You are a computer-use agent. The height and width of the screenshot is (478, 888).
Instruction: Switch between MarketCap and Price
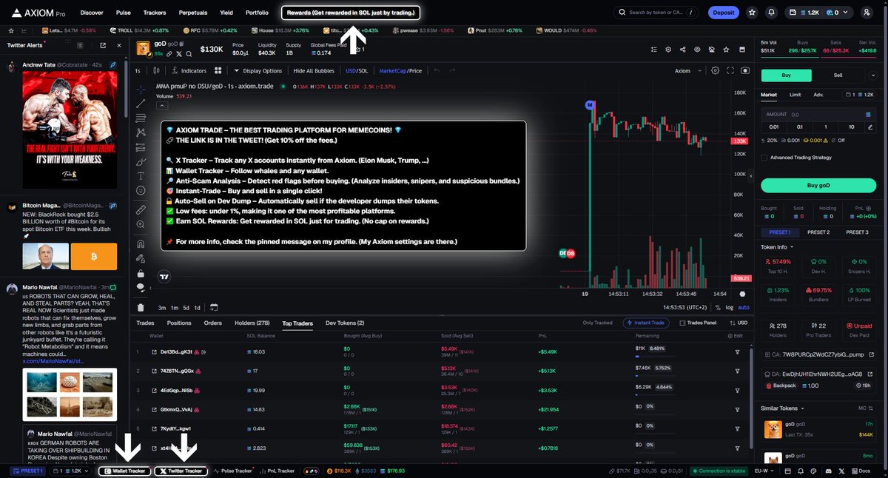pyautogui.click(x=400, y=71)
